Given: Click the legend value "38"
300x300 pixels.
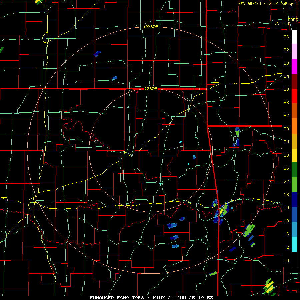Looking at the screenshot, I should [286, 129].
